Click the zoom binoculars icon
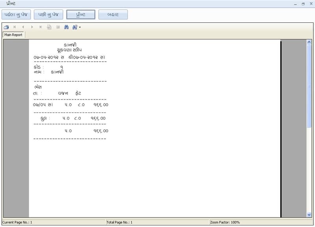Viewport: 315px width, 227px height. [x=75, y=27]
